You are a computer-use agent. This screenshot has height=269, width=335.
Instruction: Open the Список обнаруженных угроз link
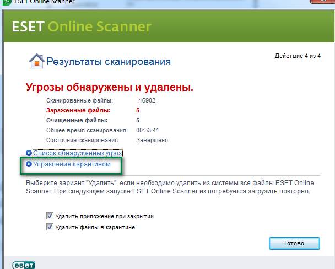point(78,153)
